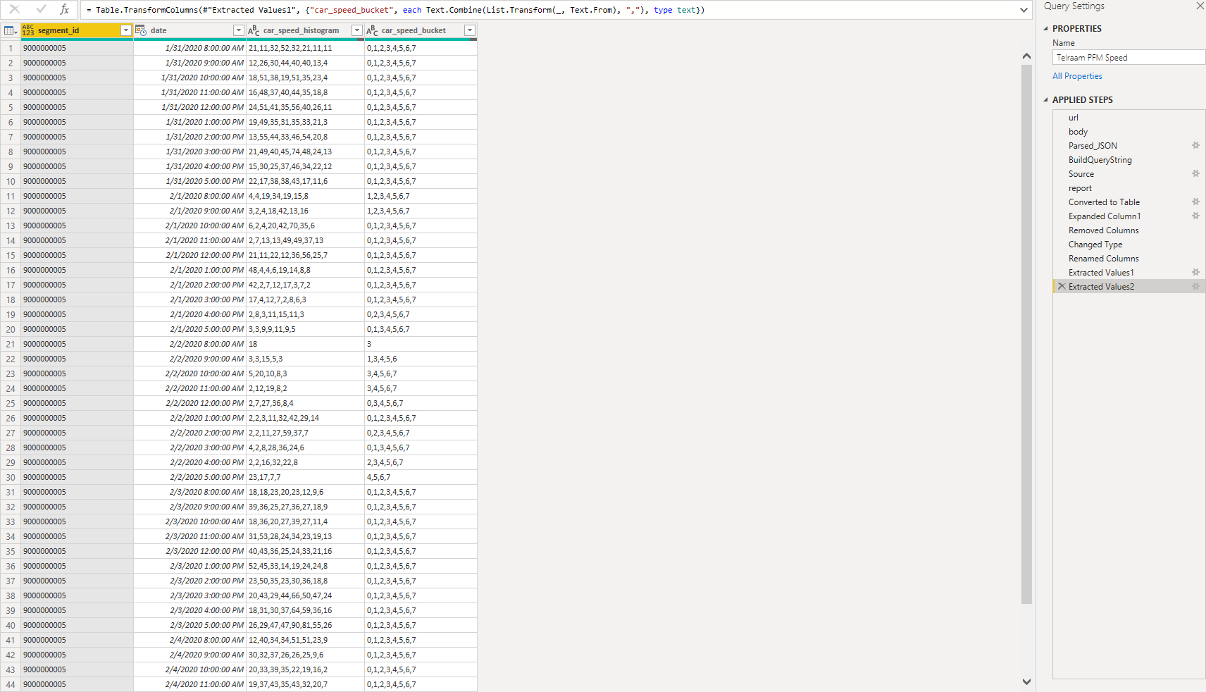The height and width of the screenshot is (692, 1206).
Task: Open the car_speed_bucket filter dropdown
Action: (x=470, y=30)
